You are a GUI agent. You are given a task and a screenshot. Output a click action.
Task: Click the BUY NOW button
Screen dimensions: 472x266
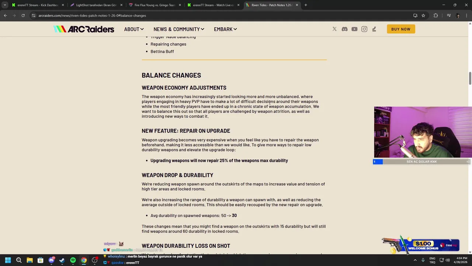click(x=401, y=29)
